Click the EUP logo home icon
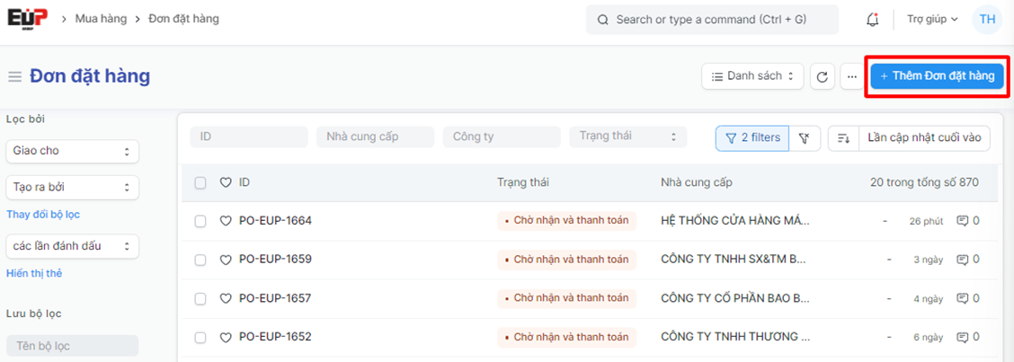This screenshot has width=1014, height=362. (28, 18)
